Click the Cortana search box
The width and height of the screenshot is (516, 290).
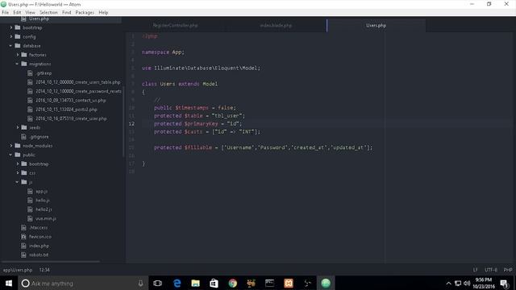pos(82,283)
